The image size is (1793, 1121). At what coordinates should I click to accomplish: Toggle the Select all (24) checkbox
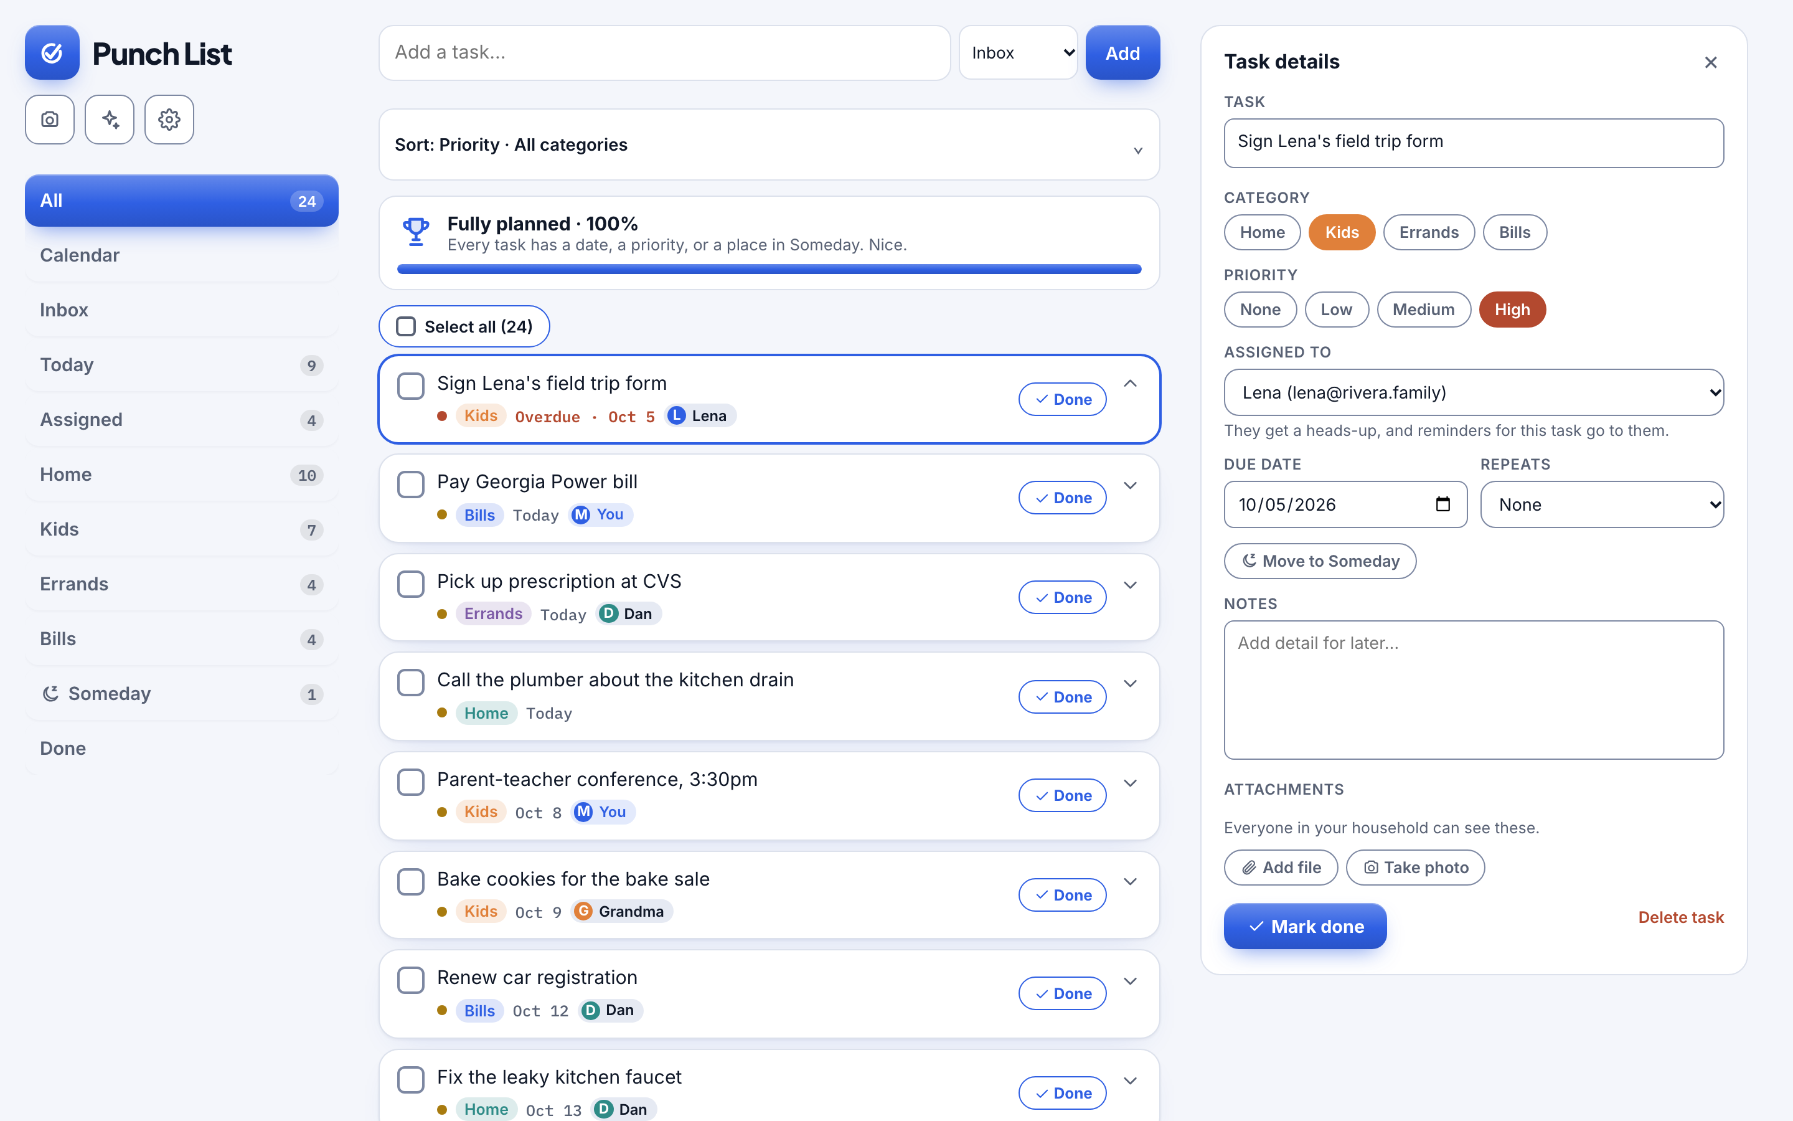406,326
